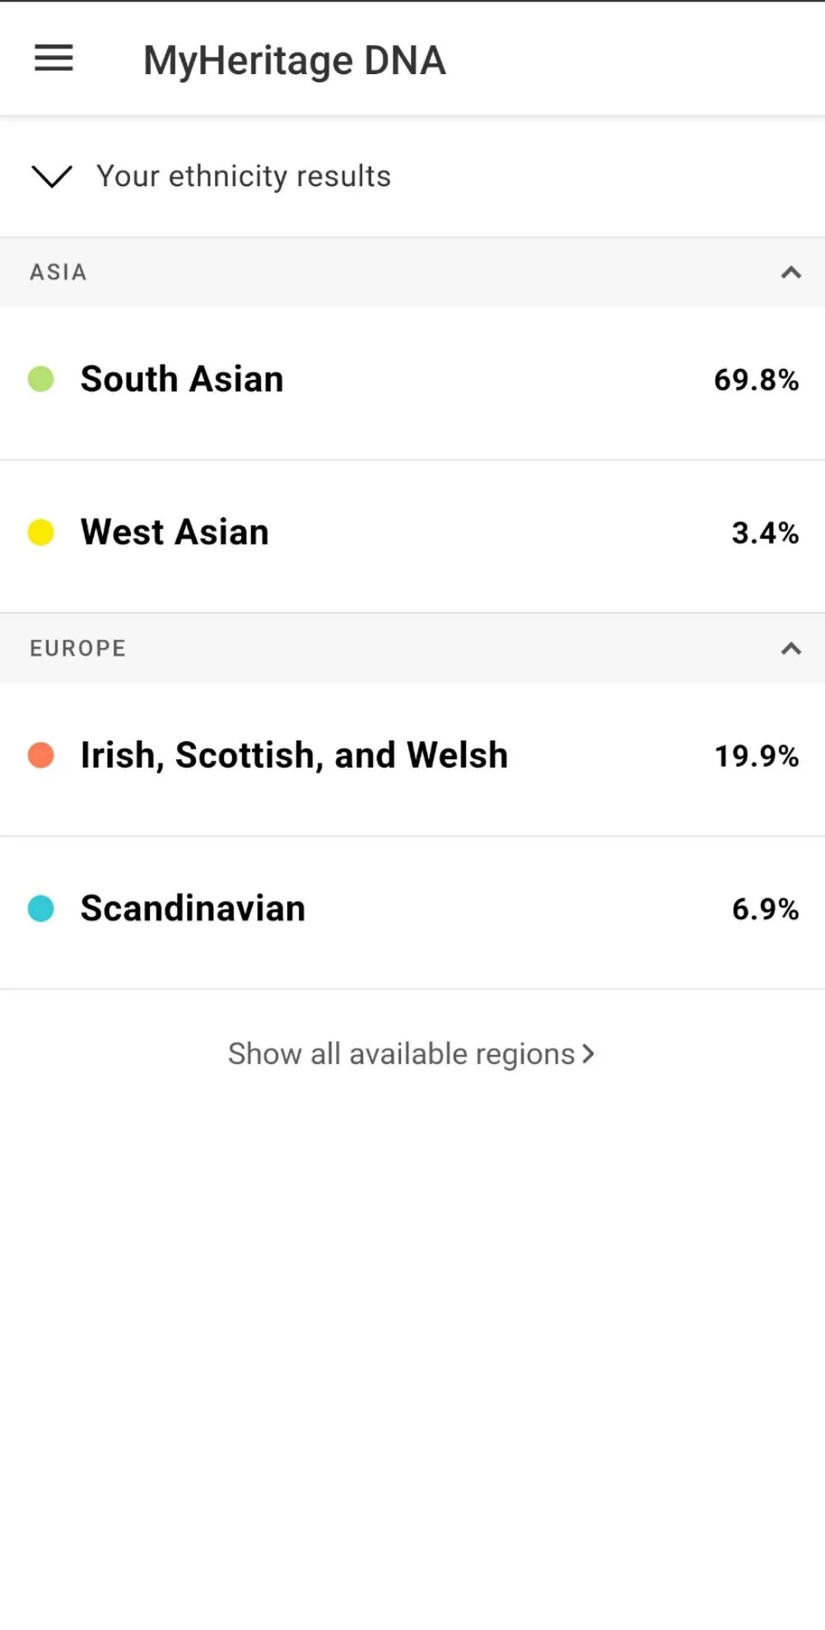Tap Show all available regions link
This screenshot has width=825, height=1630.
point(401,1054)
